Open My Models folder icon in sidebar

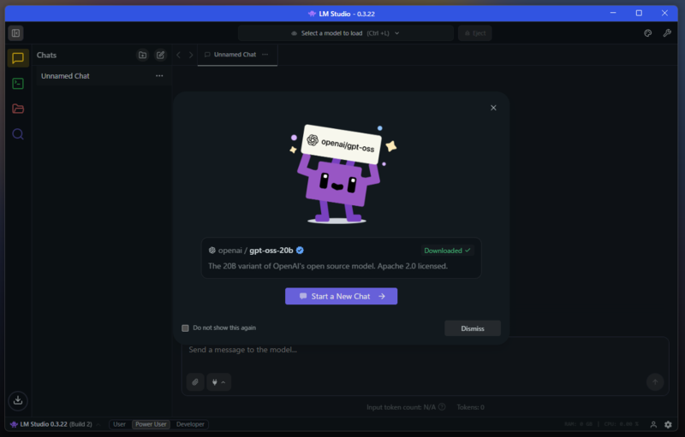pyautogui.click(x=18, y=109)
